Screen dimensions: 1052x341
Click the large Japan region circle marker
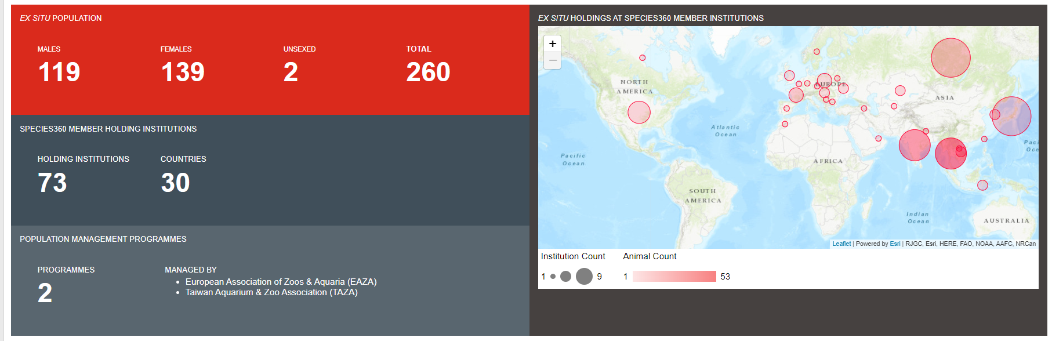(1011, 116)
